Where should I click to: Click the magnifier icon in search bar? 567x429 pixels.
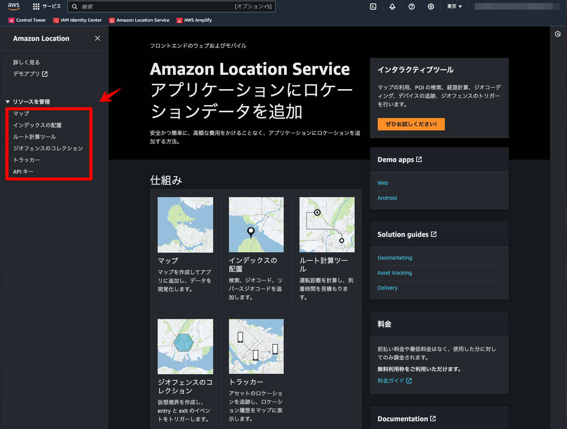pyautogui.click(x=75, y=7)
